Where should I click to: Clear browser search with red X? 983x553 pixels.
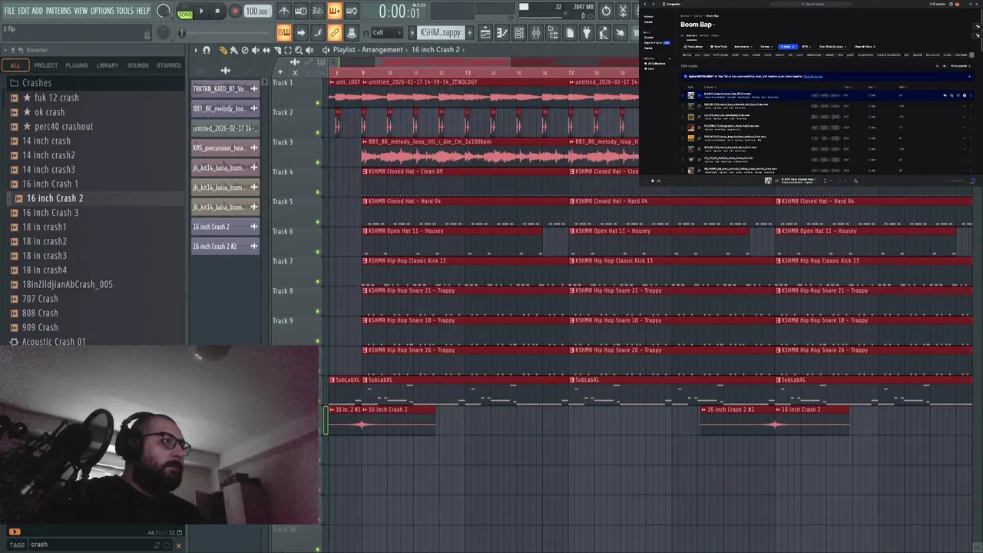click(178, 545)
